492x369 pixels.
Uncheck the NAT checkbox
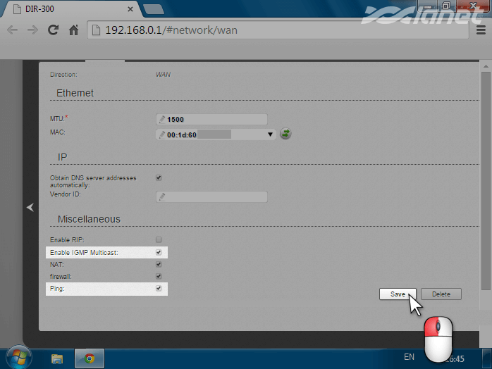159,264
